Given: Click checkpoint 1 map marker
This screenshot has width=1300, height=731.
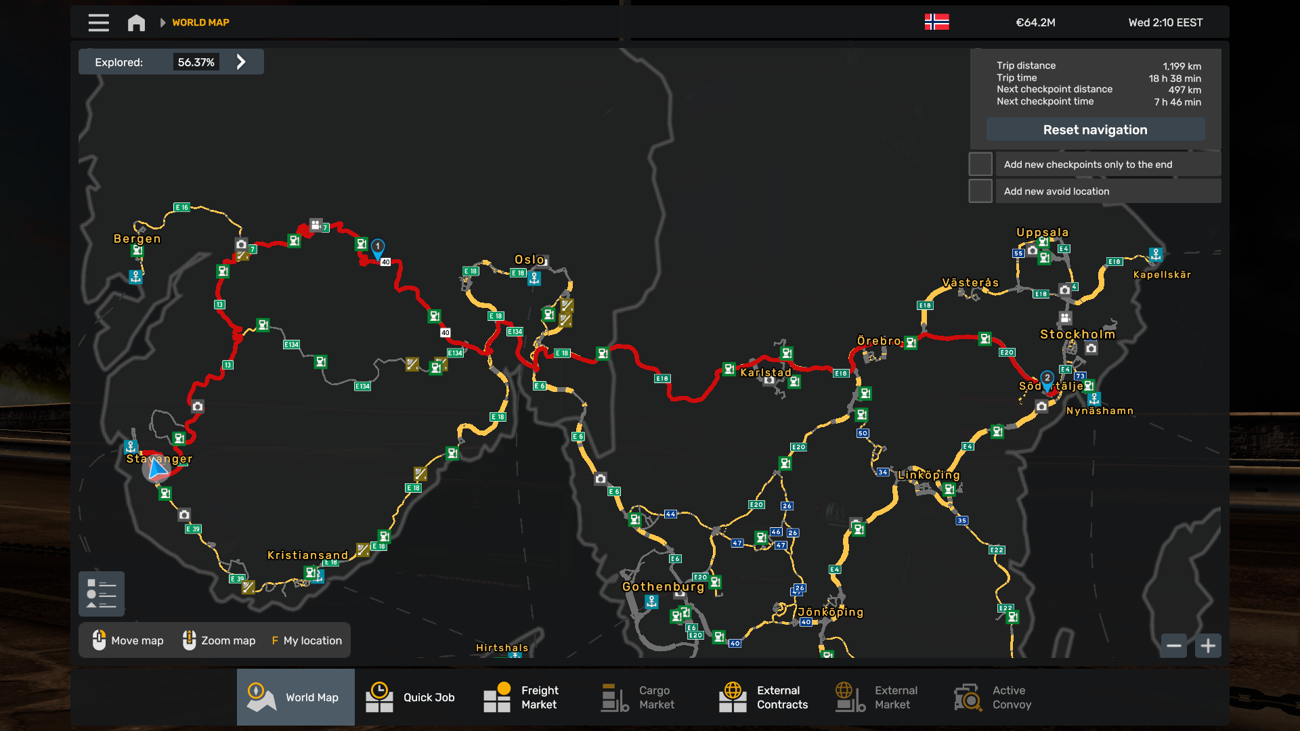Looking at the screenshot, I should tap(378, 247).
